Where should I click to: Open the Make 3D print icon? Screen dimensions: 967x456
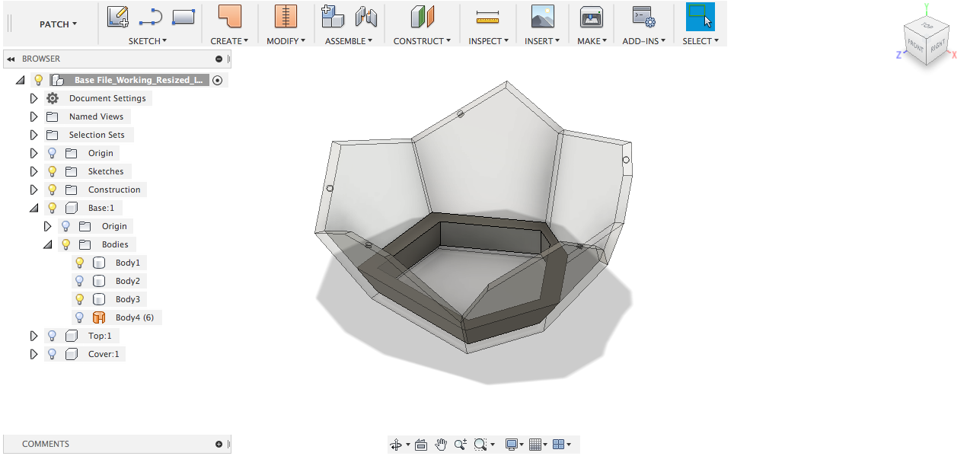click(x=592, y=17)
